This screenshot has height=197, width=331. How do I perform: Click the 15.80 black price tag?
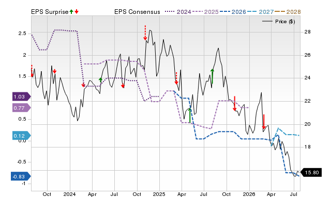coord(311,173)
